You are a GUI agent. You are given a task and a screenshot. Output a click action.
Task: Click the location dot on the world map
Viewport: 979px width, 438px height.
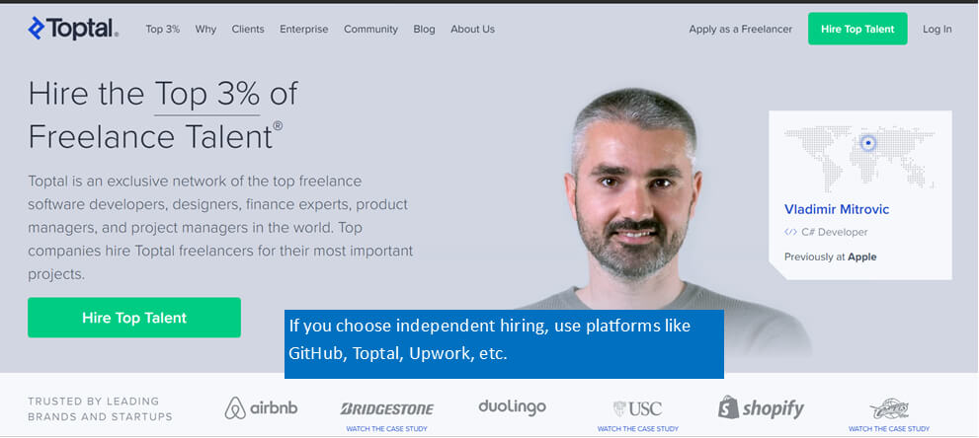[868, 143]
